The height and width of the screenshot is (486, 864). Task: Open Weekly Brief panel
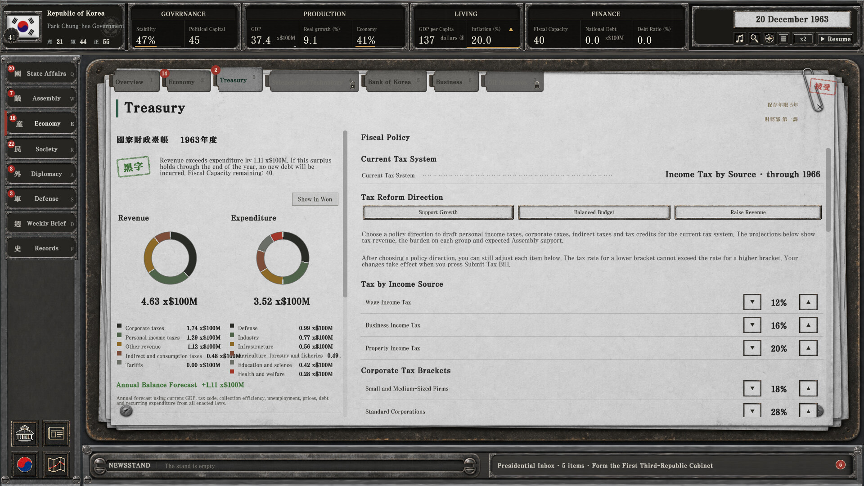[41, 224]
